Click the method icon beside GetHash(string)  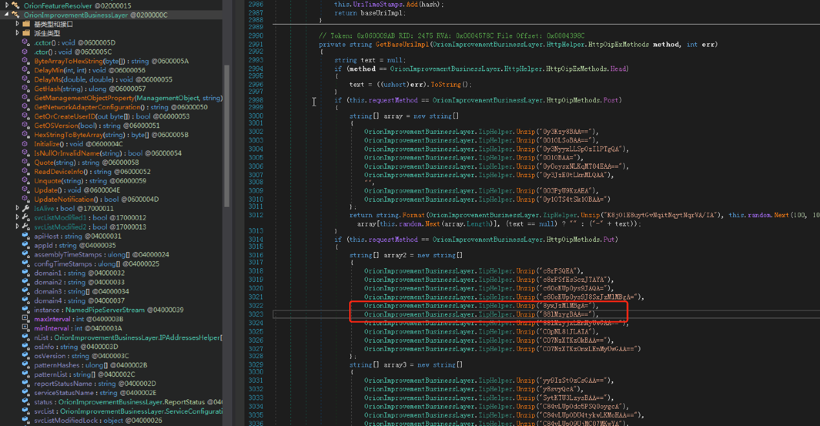27,88
